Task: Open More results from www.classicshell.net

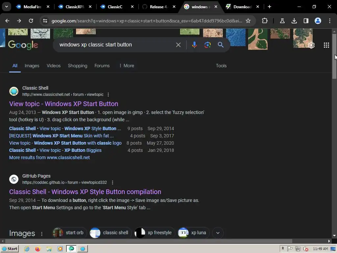Action: click(49, 157)
